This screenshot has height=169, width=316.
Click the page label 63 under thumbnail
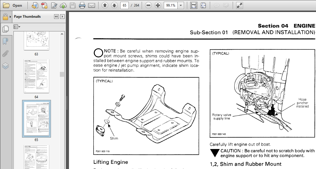pyautogui.click(x=36, y=54)
